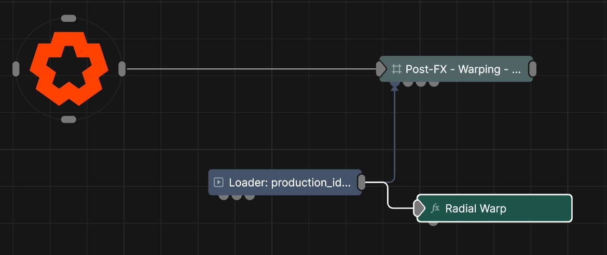Click the Post-FX node's first bottom blue port

395,83
